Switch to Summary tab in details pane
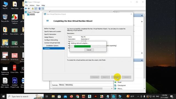176x99 pixels. [55, 85]
